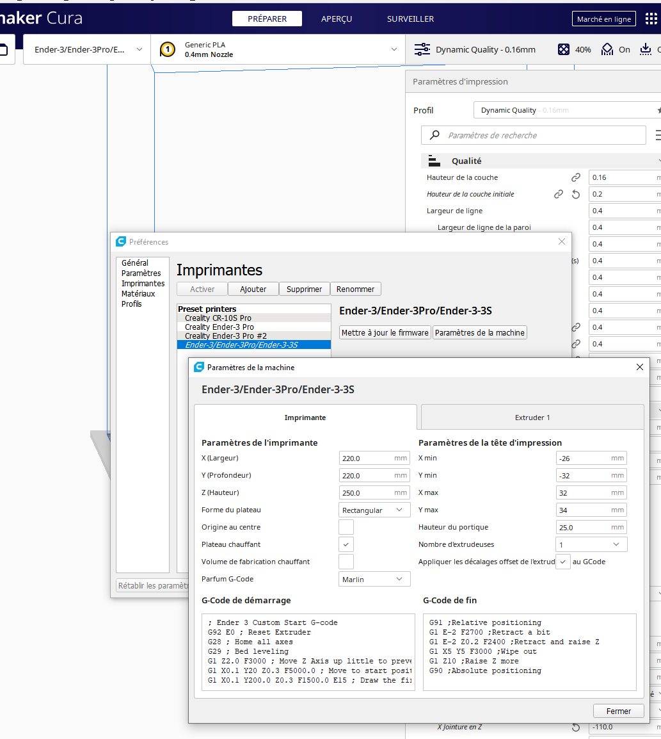Screen dimensions: 661x739
Task: Click link icon for Hauteur de la couche initiale
Action: tap(559, 194)
